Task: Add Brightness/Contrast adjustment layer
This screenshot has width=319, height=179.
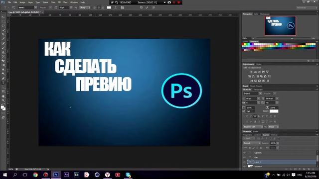Action: click(251, 72)
